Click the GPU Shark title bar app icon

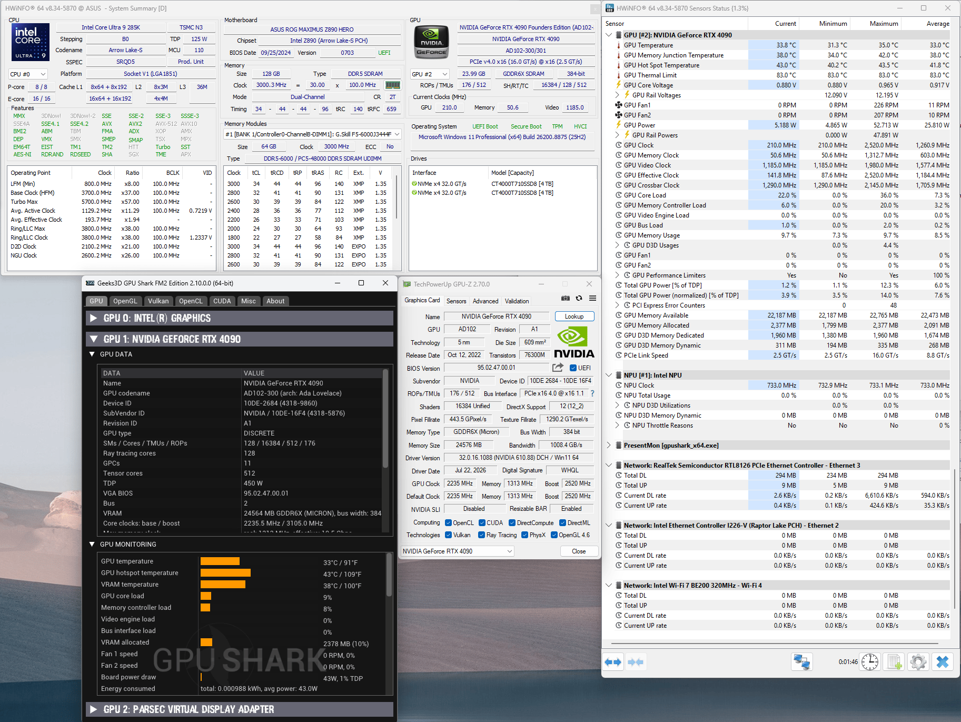click(90, 283)
